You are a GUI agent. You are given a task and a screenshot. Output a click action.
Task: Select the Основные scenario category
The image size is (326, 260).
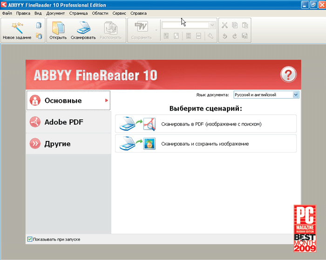(68, 100)
